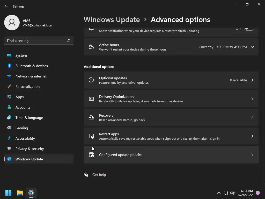Go to Apps settings category
This screenshot has width=265, height=199.
[20, 97]
